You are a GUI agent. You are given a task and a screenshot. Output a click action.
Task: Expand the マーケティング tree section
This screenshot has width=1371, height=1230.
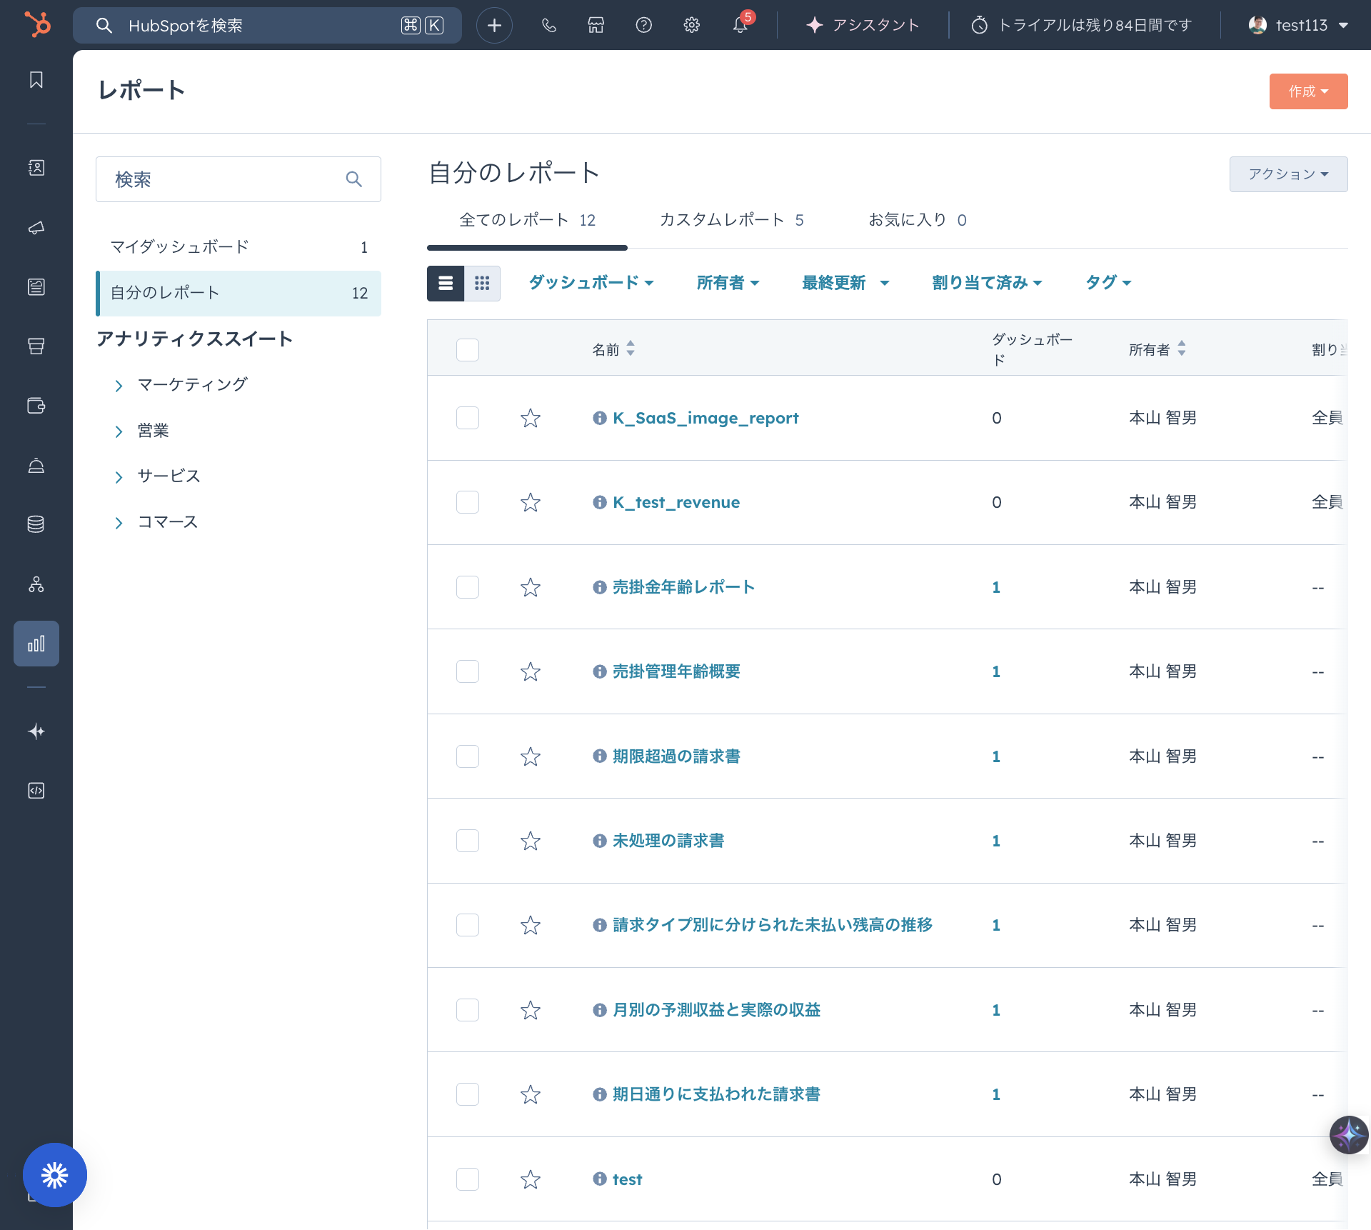pyautogui.click(x=119, y=386)
